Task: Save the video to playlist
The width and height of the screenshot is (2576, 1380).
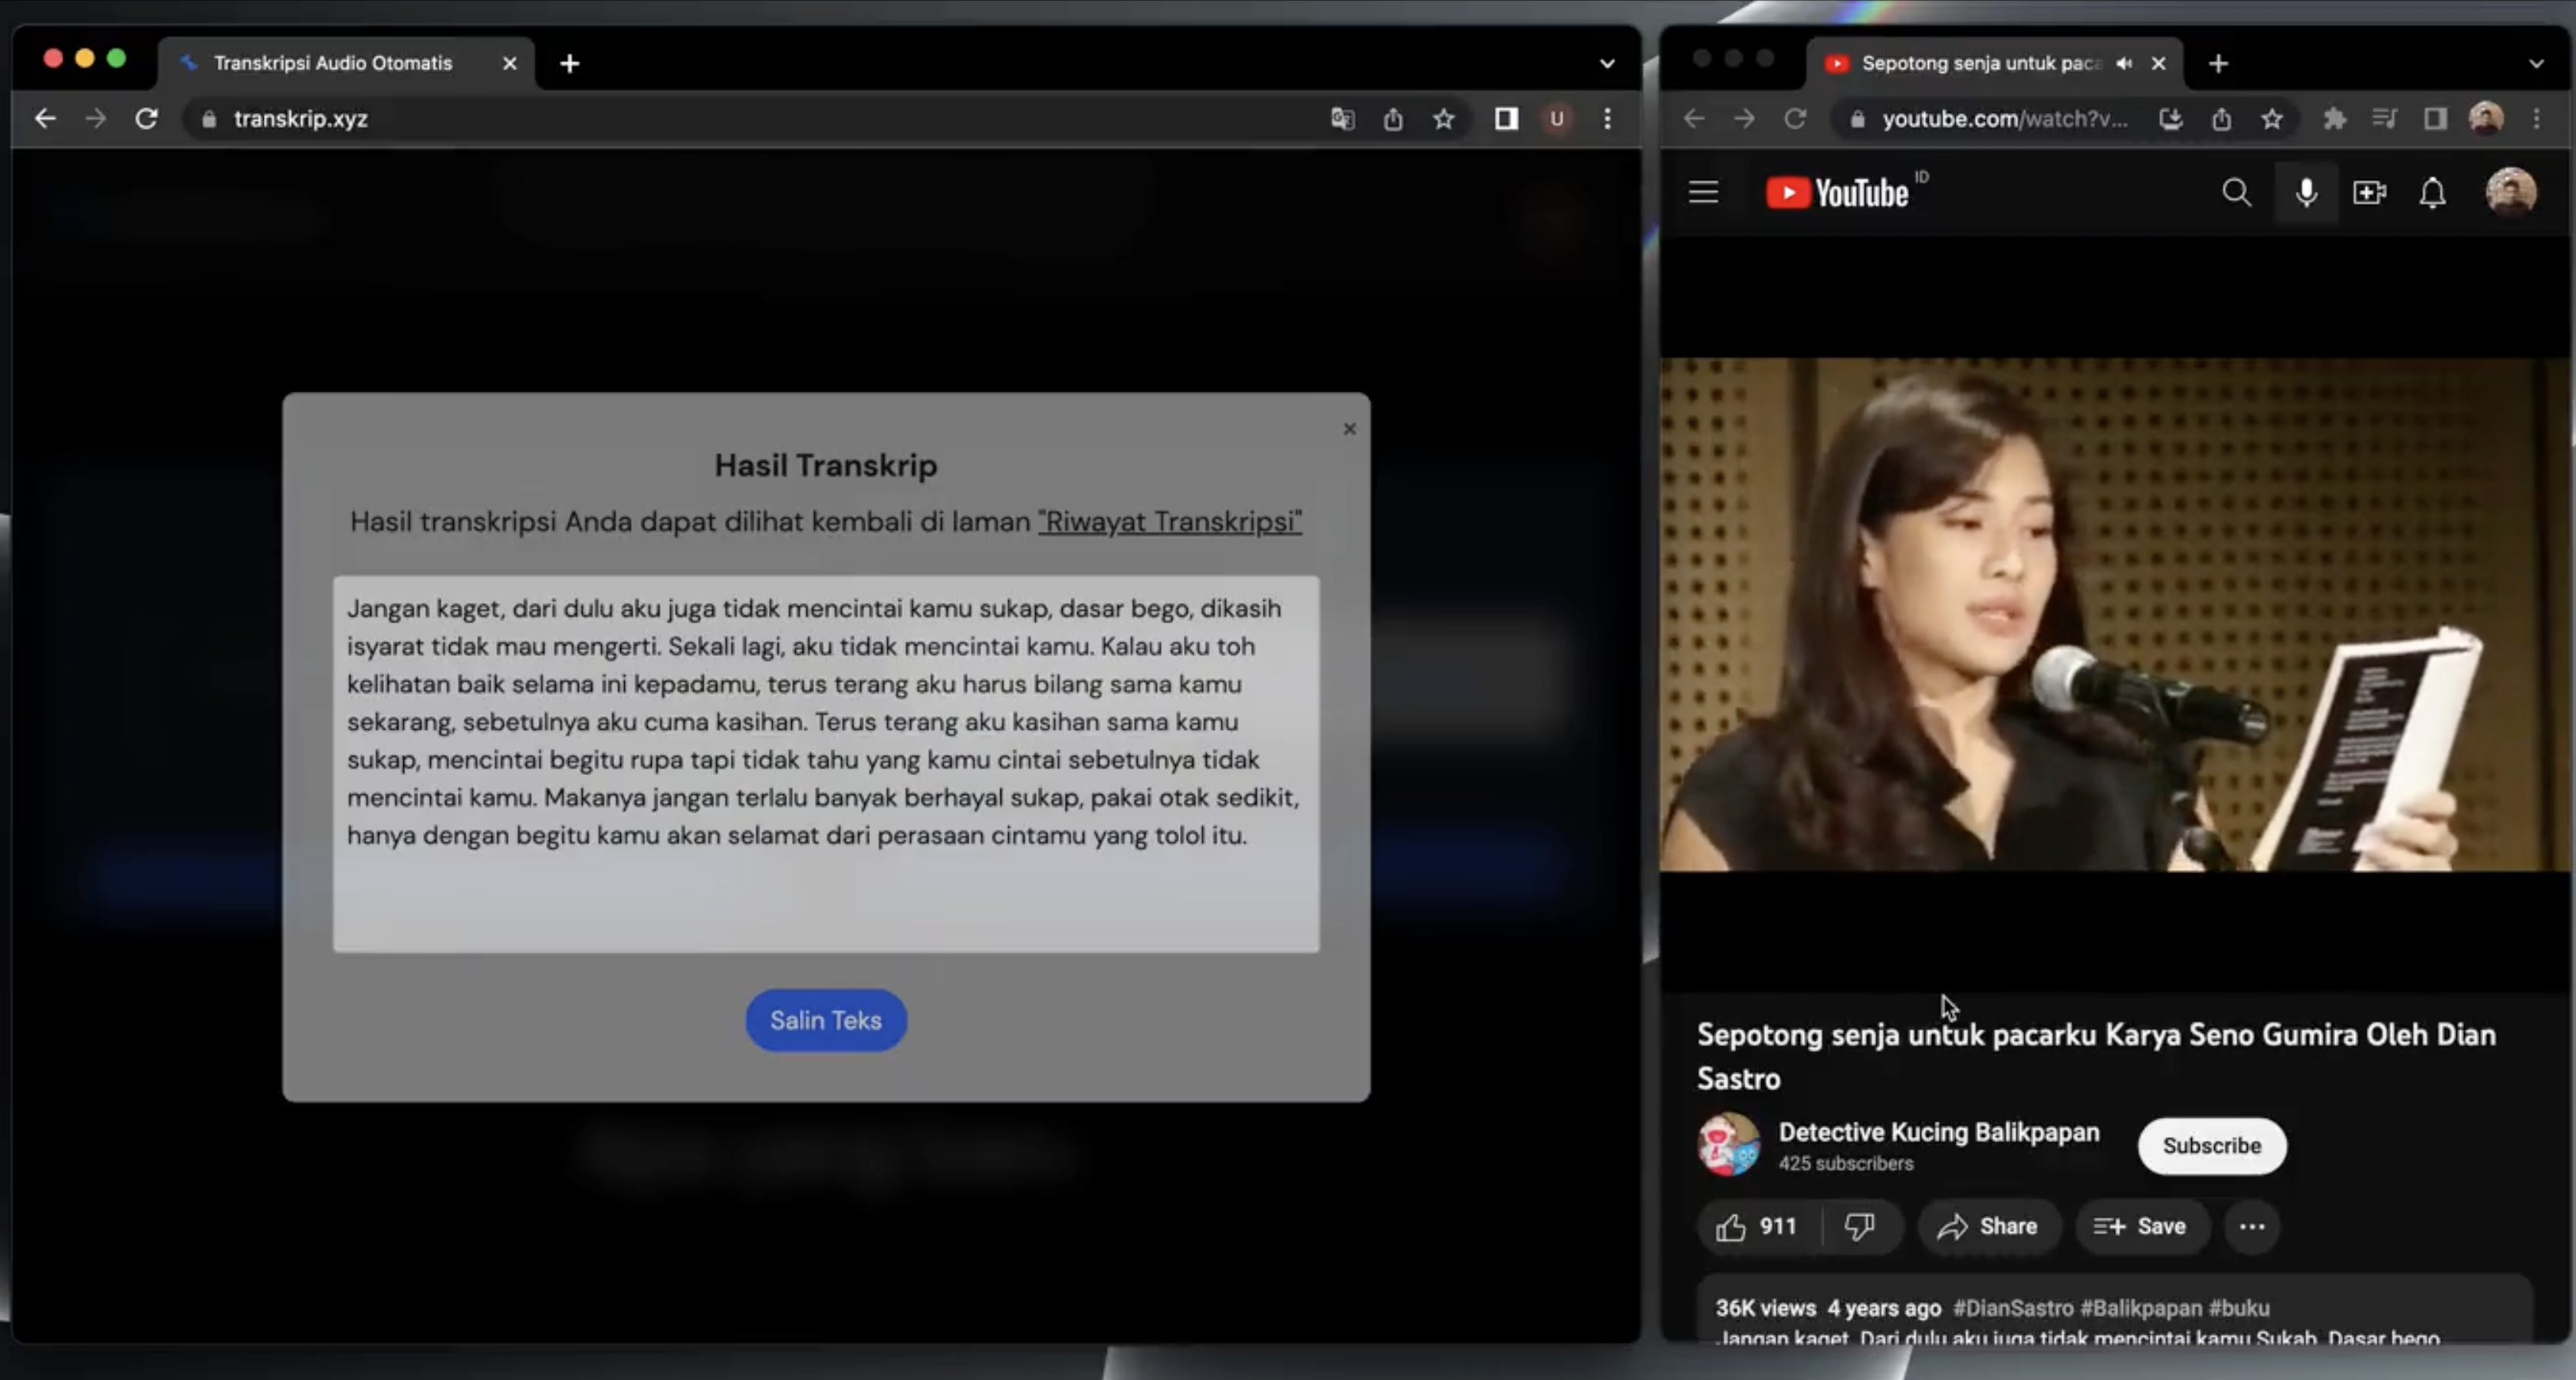Action: click(x=2141, y=1227)
